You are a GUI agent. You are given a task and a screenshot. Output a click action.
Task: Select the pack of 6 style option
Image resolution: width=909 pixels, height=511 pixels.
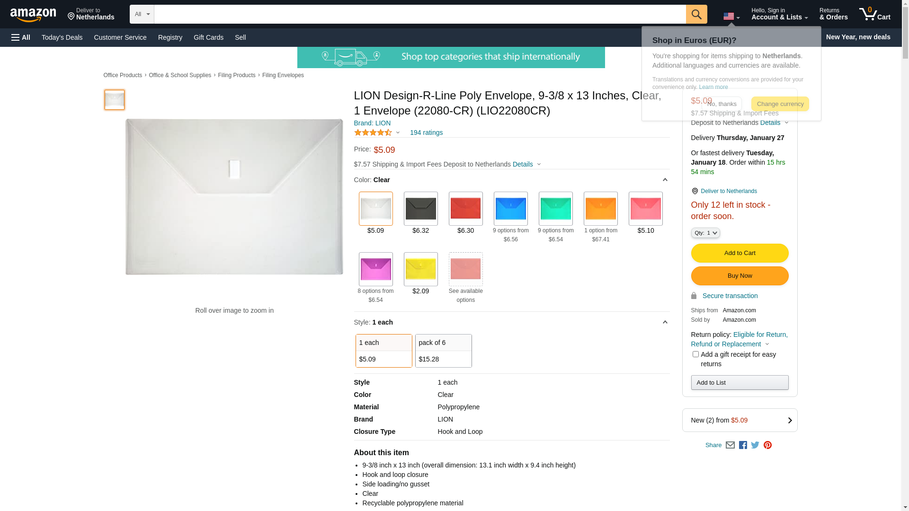tap(443, 351)
